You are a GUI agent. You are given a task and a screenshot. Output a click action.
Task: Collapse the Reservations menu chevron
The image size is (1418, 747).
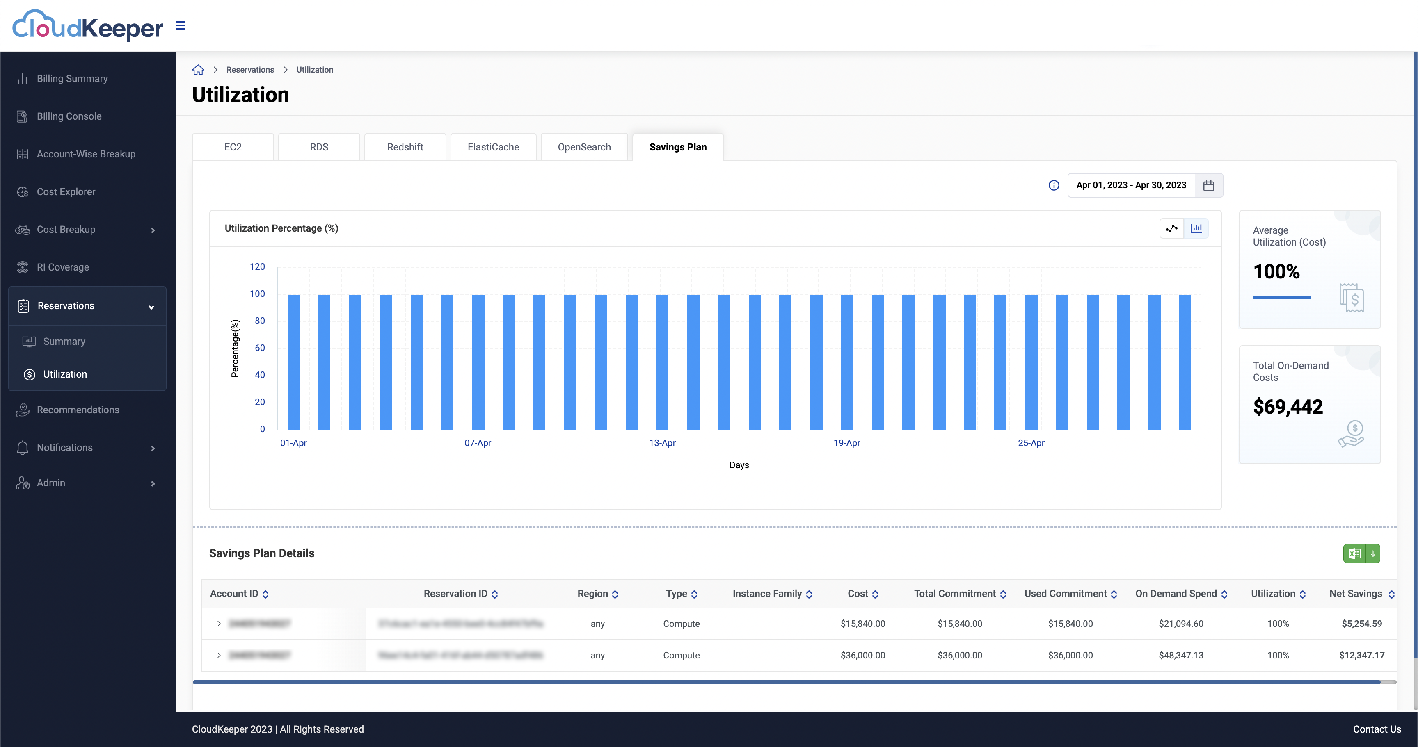point(151,307)
